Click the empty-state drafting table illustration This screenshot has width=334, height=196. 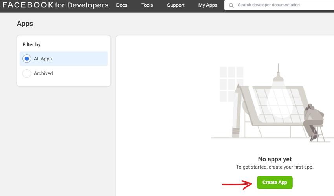click(x=272, y=103)
